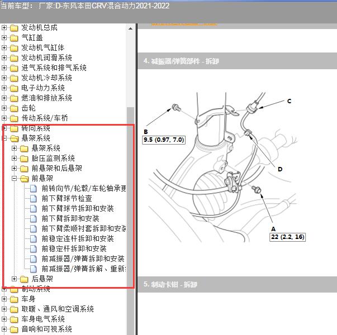Click document icon for 前稳定连杆拆卸和安装
Screen dimensions: 337x335
point(34,239)
